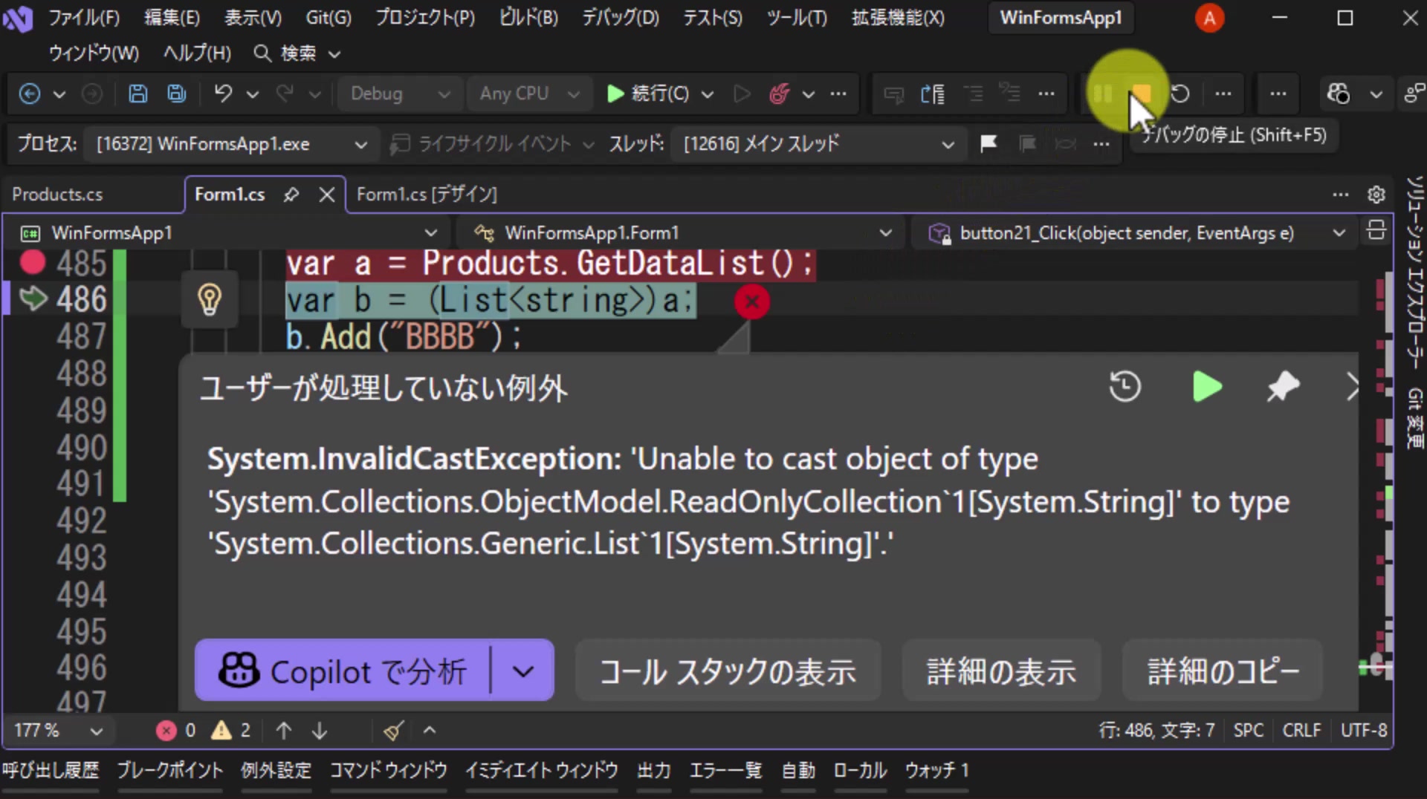This screenshot has width=1427, height=799.
Task: Stop debugging with the orange square button
Action: (x=1142, y=94)
